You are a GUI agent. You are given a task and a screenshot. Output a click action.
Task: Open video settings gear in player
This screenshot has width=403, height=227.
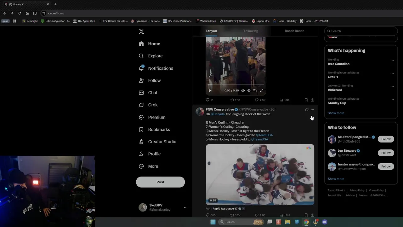(x=249, y=90)
